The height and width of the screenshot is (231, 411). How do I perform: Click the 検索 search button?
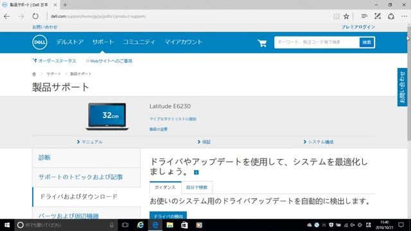pyautogui.click(x=367, y=42)
